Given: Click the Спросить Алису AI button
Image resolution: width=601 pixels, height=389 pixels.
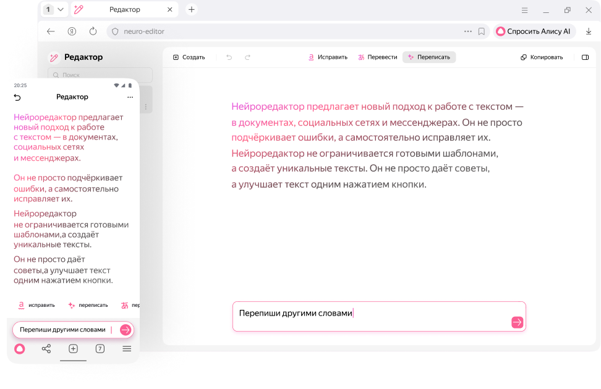Looking at the screenshot, I should pyautogui.click(x=535, y=31).
